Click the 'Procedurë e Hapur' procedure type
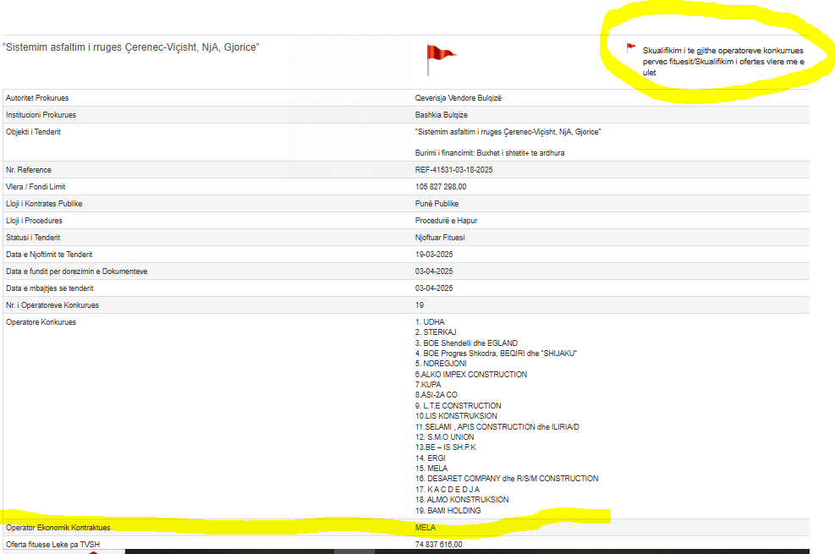This screenshot has height=554, width=835. (x=446, y=221)
